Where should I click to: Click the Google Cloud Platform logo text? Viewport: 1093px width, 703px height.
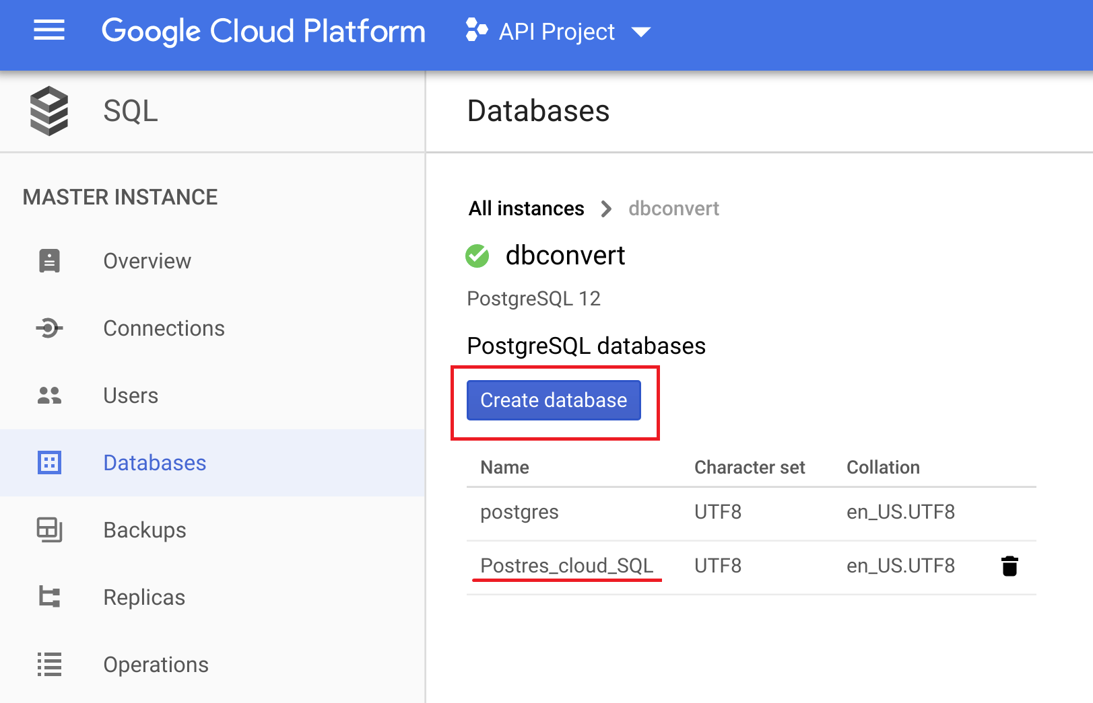click(x=263, y=32)
